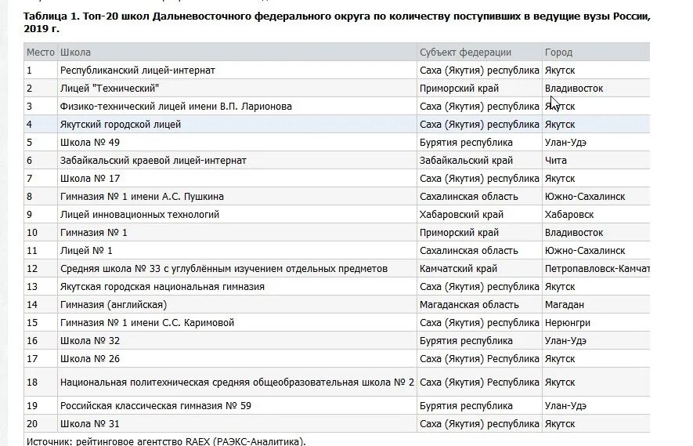Viewport: 693px width, 446px height.
Task: Select 'Физико-технический лицей имени В.П. Ларионова'
Action: pyautogui.click(x=176, y=107)
